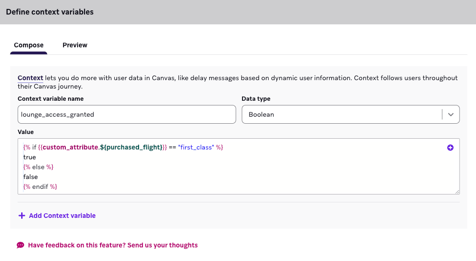
Task: Click the speech bubble feedback icon
Action: pyautogui.click(x=20, y=245)
